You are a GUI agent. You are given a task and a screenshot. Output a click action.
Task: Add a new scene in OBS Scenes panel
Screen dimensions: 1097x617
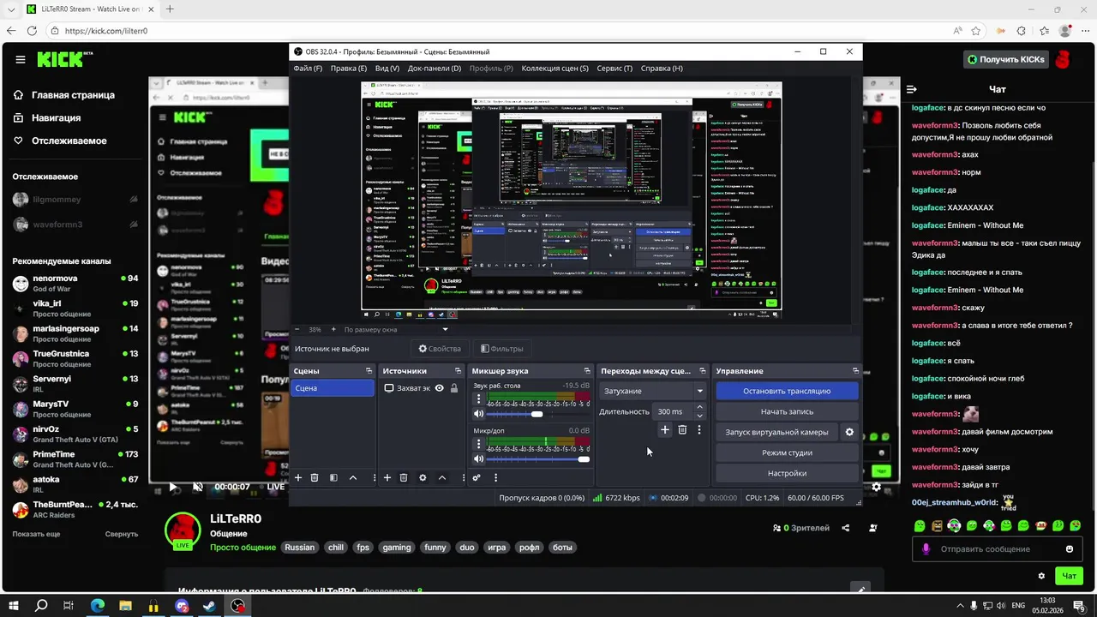point(298,477)
